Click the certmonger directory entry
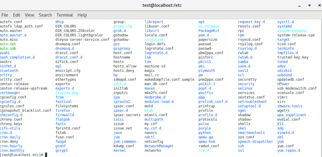Image resolution: width=322 pixels, height=157 pixels. [10, 93]
